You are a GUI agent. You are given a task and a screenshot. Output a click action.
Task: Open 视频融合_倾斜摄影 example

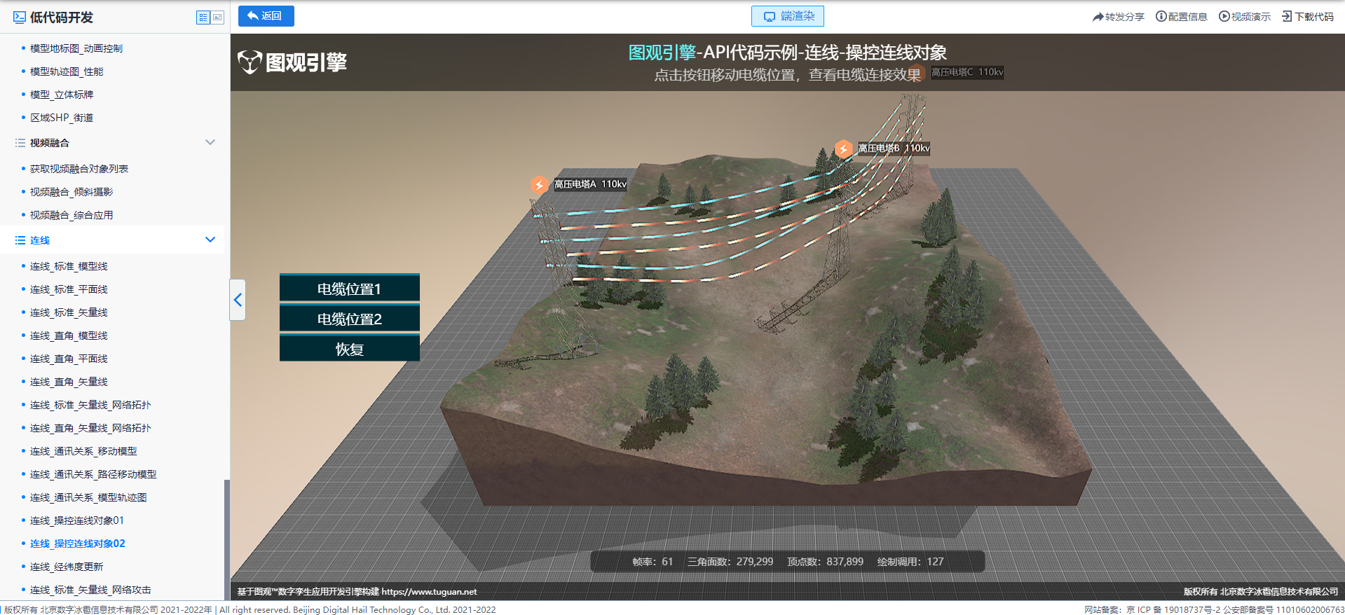tap(71, 192)
